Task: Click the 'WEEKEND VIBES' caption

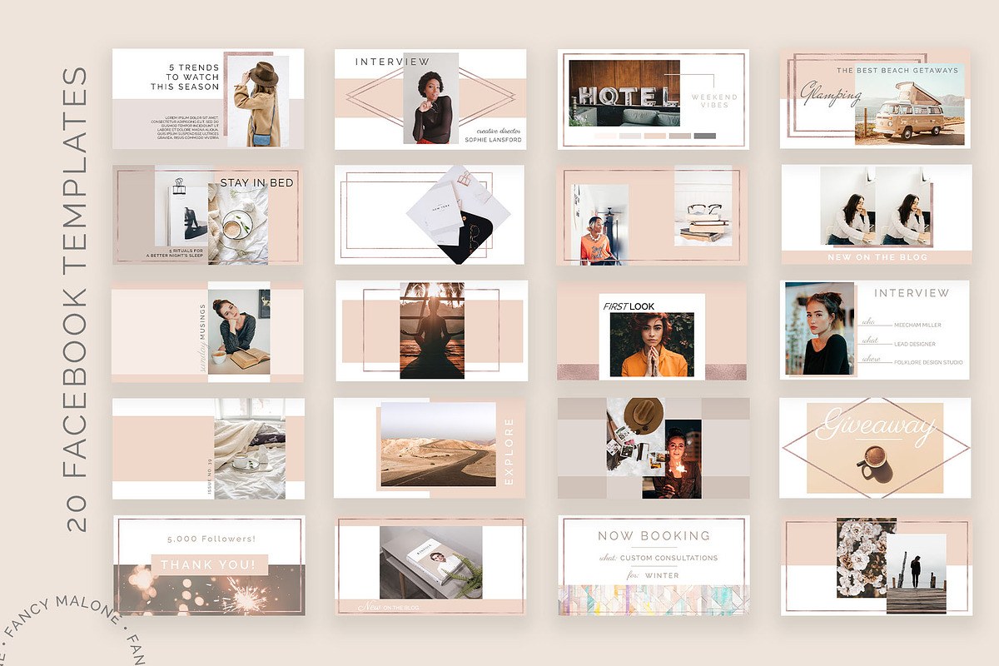Action: [x=713, y=102]
